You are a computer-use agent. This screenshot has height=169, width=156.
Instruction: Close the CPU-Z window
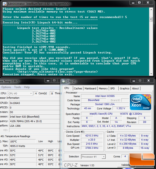pos(149,81)
